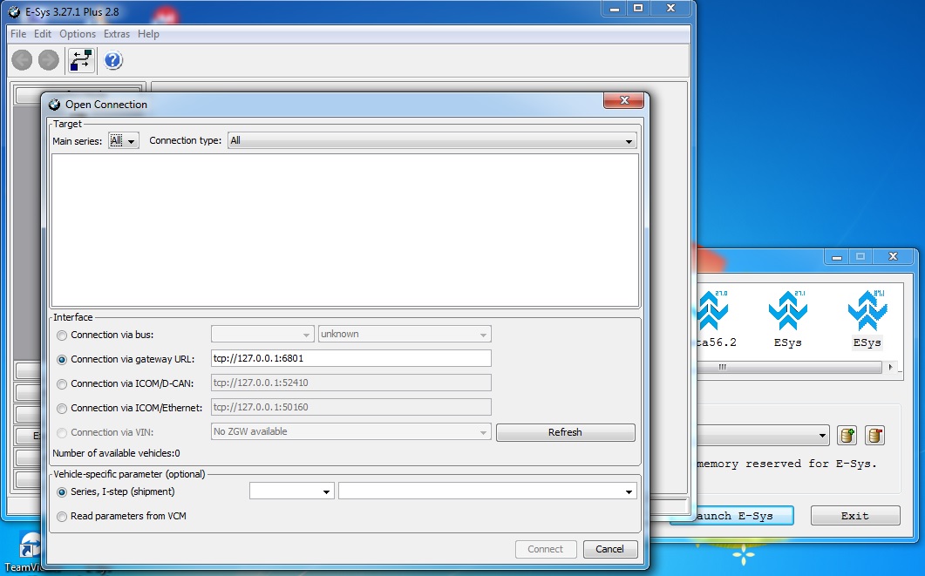Click the ICOM/D-CAN URL field
This screenshot has width=925, height=576.
(351, 383)
